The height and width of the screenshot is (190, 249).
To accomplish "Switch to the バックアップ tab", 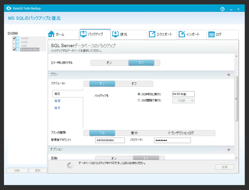I will pos(95,34).
